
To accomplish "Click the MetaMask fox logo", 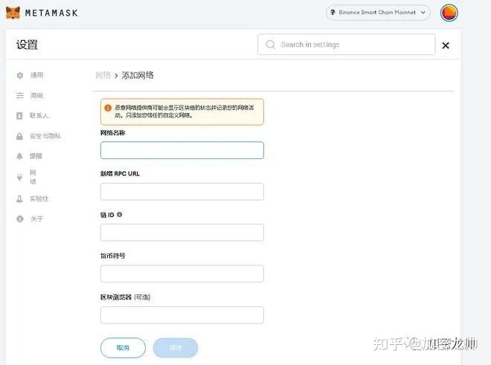I will pos(13,13).
